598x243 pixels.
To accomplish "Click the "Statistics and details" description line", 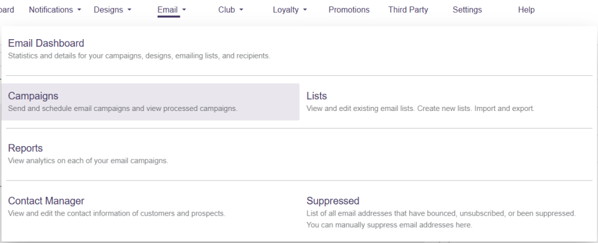I will [139, 56].
